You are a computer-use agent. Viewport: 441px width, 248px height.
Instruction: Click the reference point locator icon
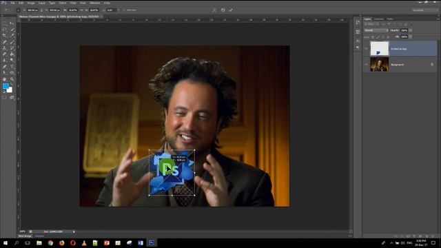[x=19, y=10]
